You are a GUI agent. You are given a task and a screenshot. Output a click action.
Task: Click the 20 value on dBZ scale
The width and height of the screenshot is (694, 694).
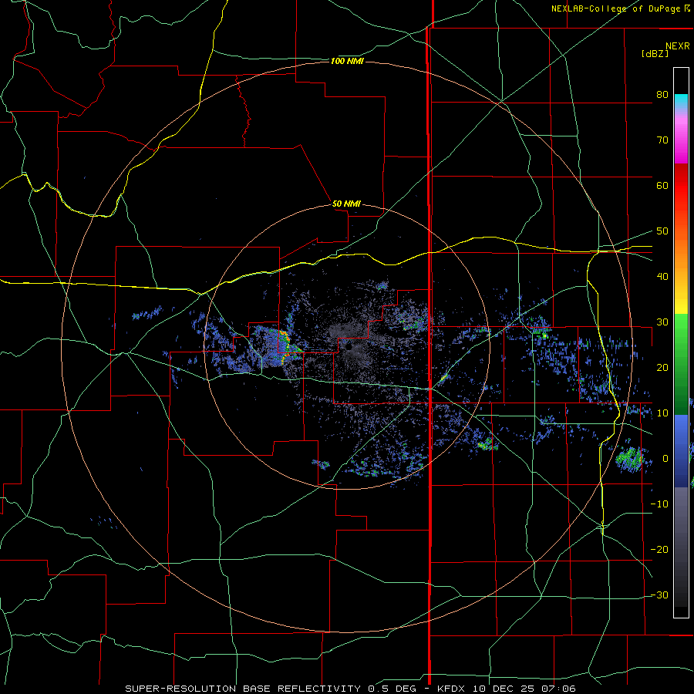click(x=662, y=367)
